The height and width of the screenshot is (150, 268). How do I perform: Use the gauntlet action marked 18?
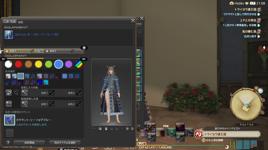(180, 137)
